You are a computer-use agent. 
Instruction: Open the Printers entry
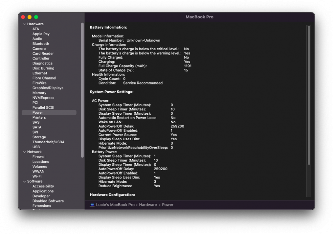[39, 117]
